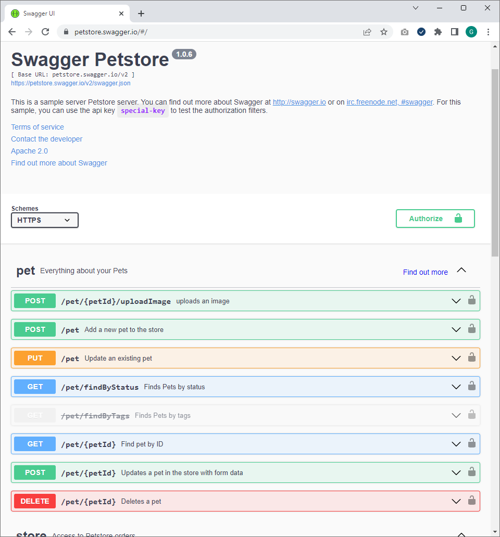Click the scrollbar down arrow

coord(495,532)
